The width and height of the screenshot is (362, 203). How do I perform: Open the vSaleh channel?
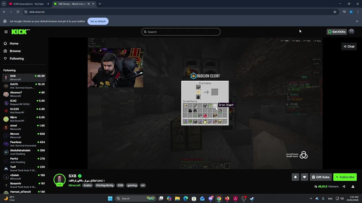(x=24, y=177)
